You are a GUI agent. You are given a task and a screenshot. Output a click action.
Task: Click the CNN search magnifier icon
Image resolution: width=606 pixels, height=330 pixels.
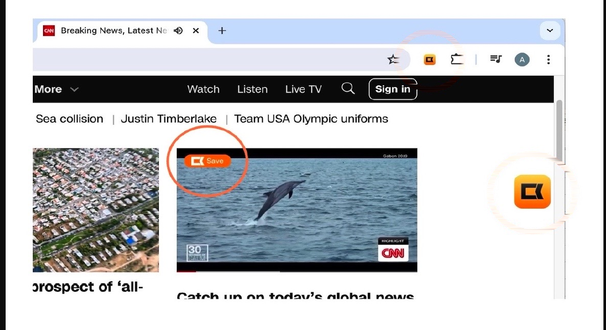click(348, 89)
